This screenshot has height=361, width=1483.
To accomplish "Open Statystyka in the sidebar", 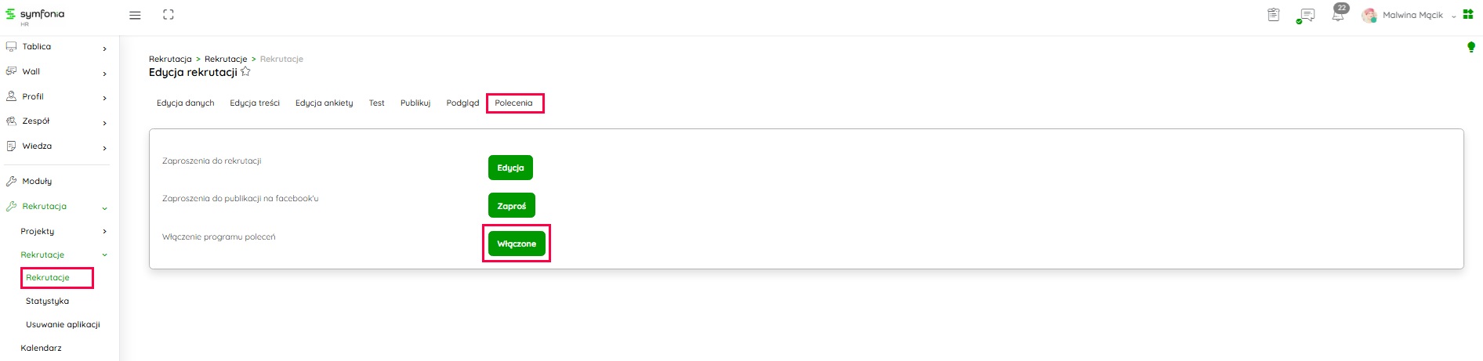I will pos(47,301).
